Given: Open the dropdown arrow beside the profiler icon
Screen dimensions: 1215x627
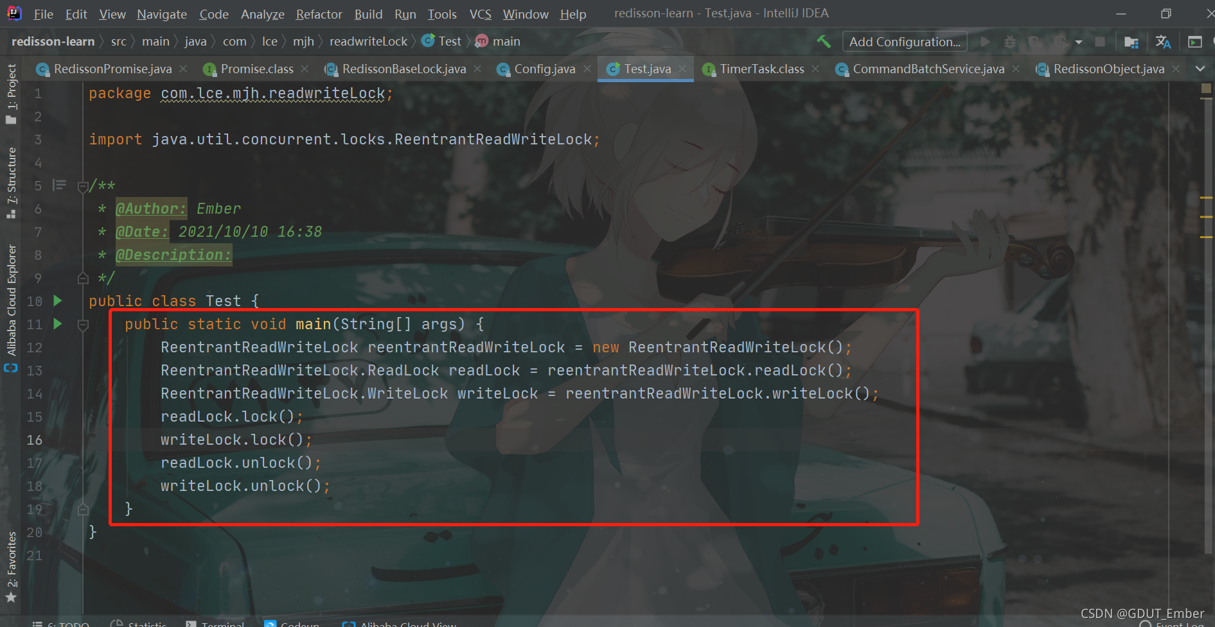Looking at the screenshot, I should click(x=1079, y=42).
